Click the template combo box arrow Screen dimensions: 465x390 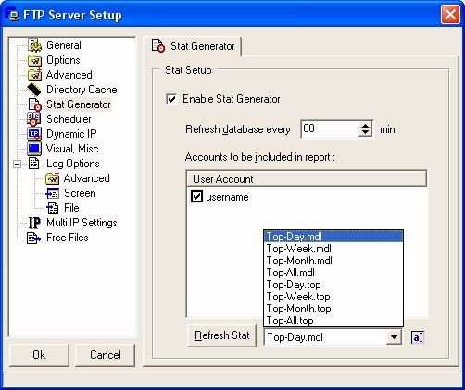[x=394, y=337]
